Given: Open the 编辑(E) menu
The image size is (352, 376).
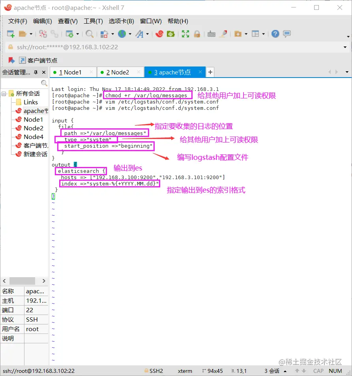Looking at the screenshot, I should [x=43, y=21].
